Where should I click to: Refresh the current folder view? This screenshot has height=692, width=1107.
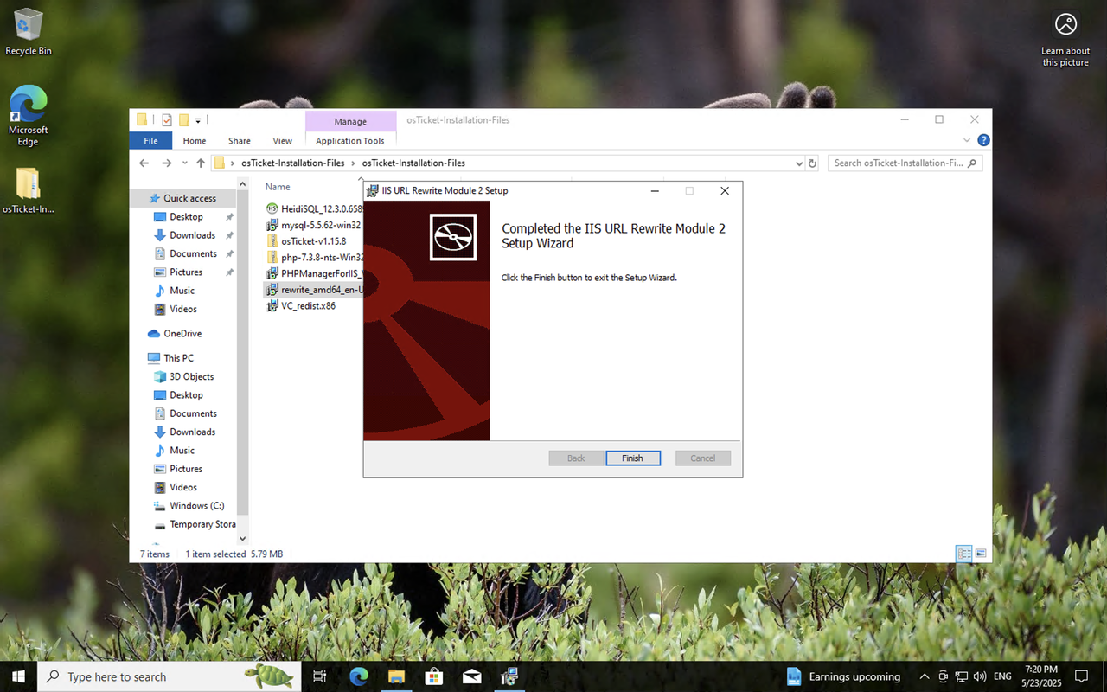pos(812,163)
